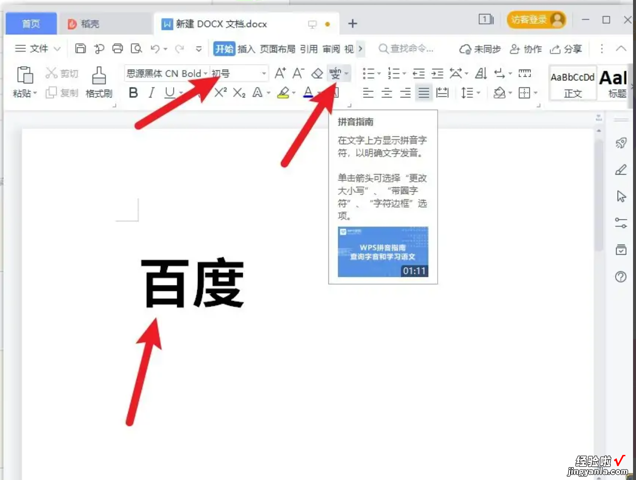This screenshot has height=480, width=636.
Task: Click the Chinese text layout icon
Action: coord(455,74)
